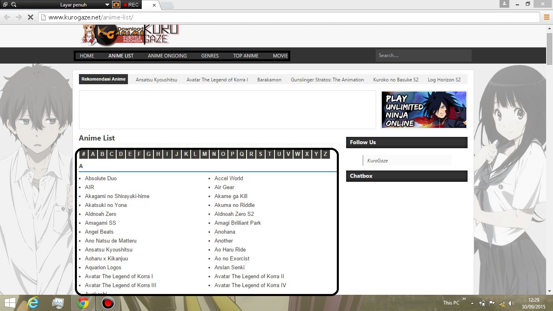The width and height of the screenshot is (553, 311).
Task: Open ANIME ONGOING in the navigation bar
Action: pos(167,56)
